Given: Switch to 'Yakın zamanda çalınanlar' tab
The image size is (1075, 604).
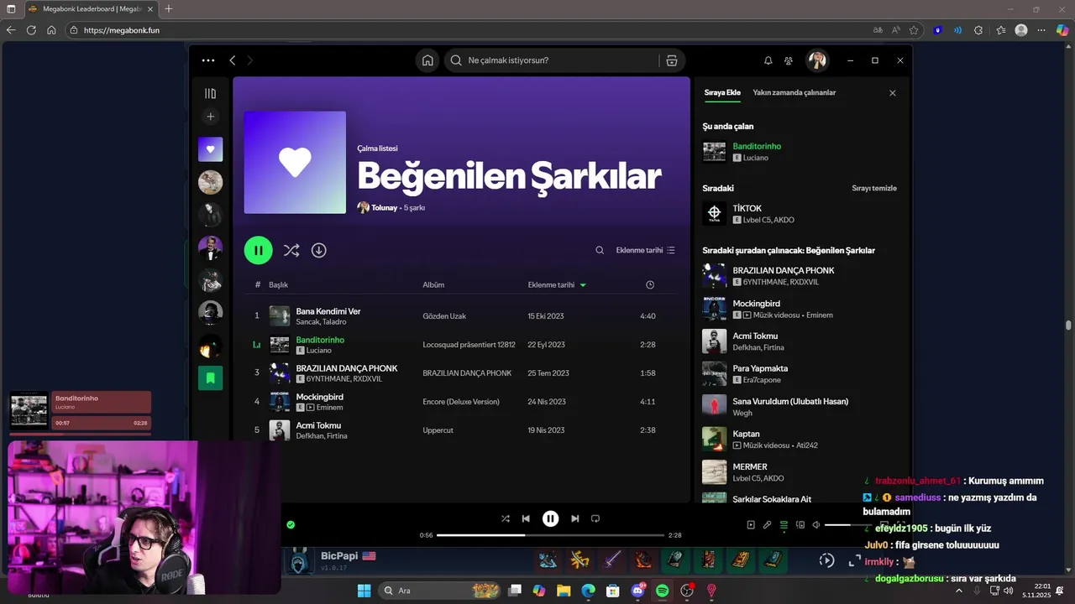Looking at the screenshot, I should point(794,92).
